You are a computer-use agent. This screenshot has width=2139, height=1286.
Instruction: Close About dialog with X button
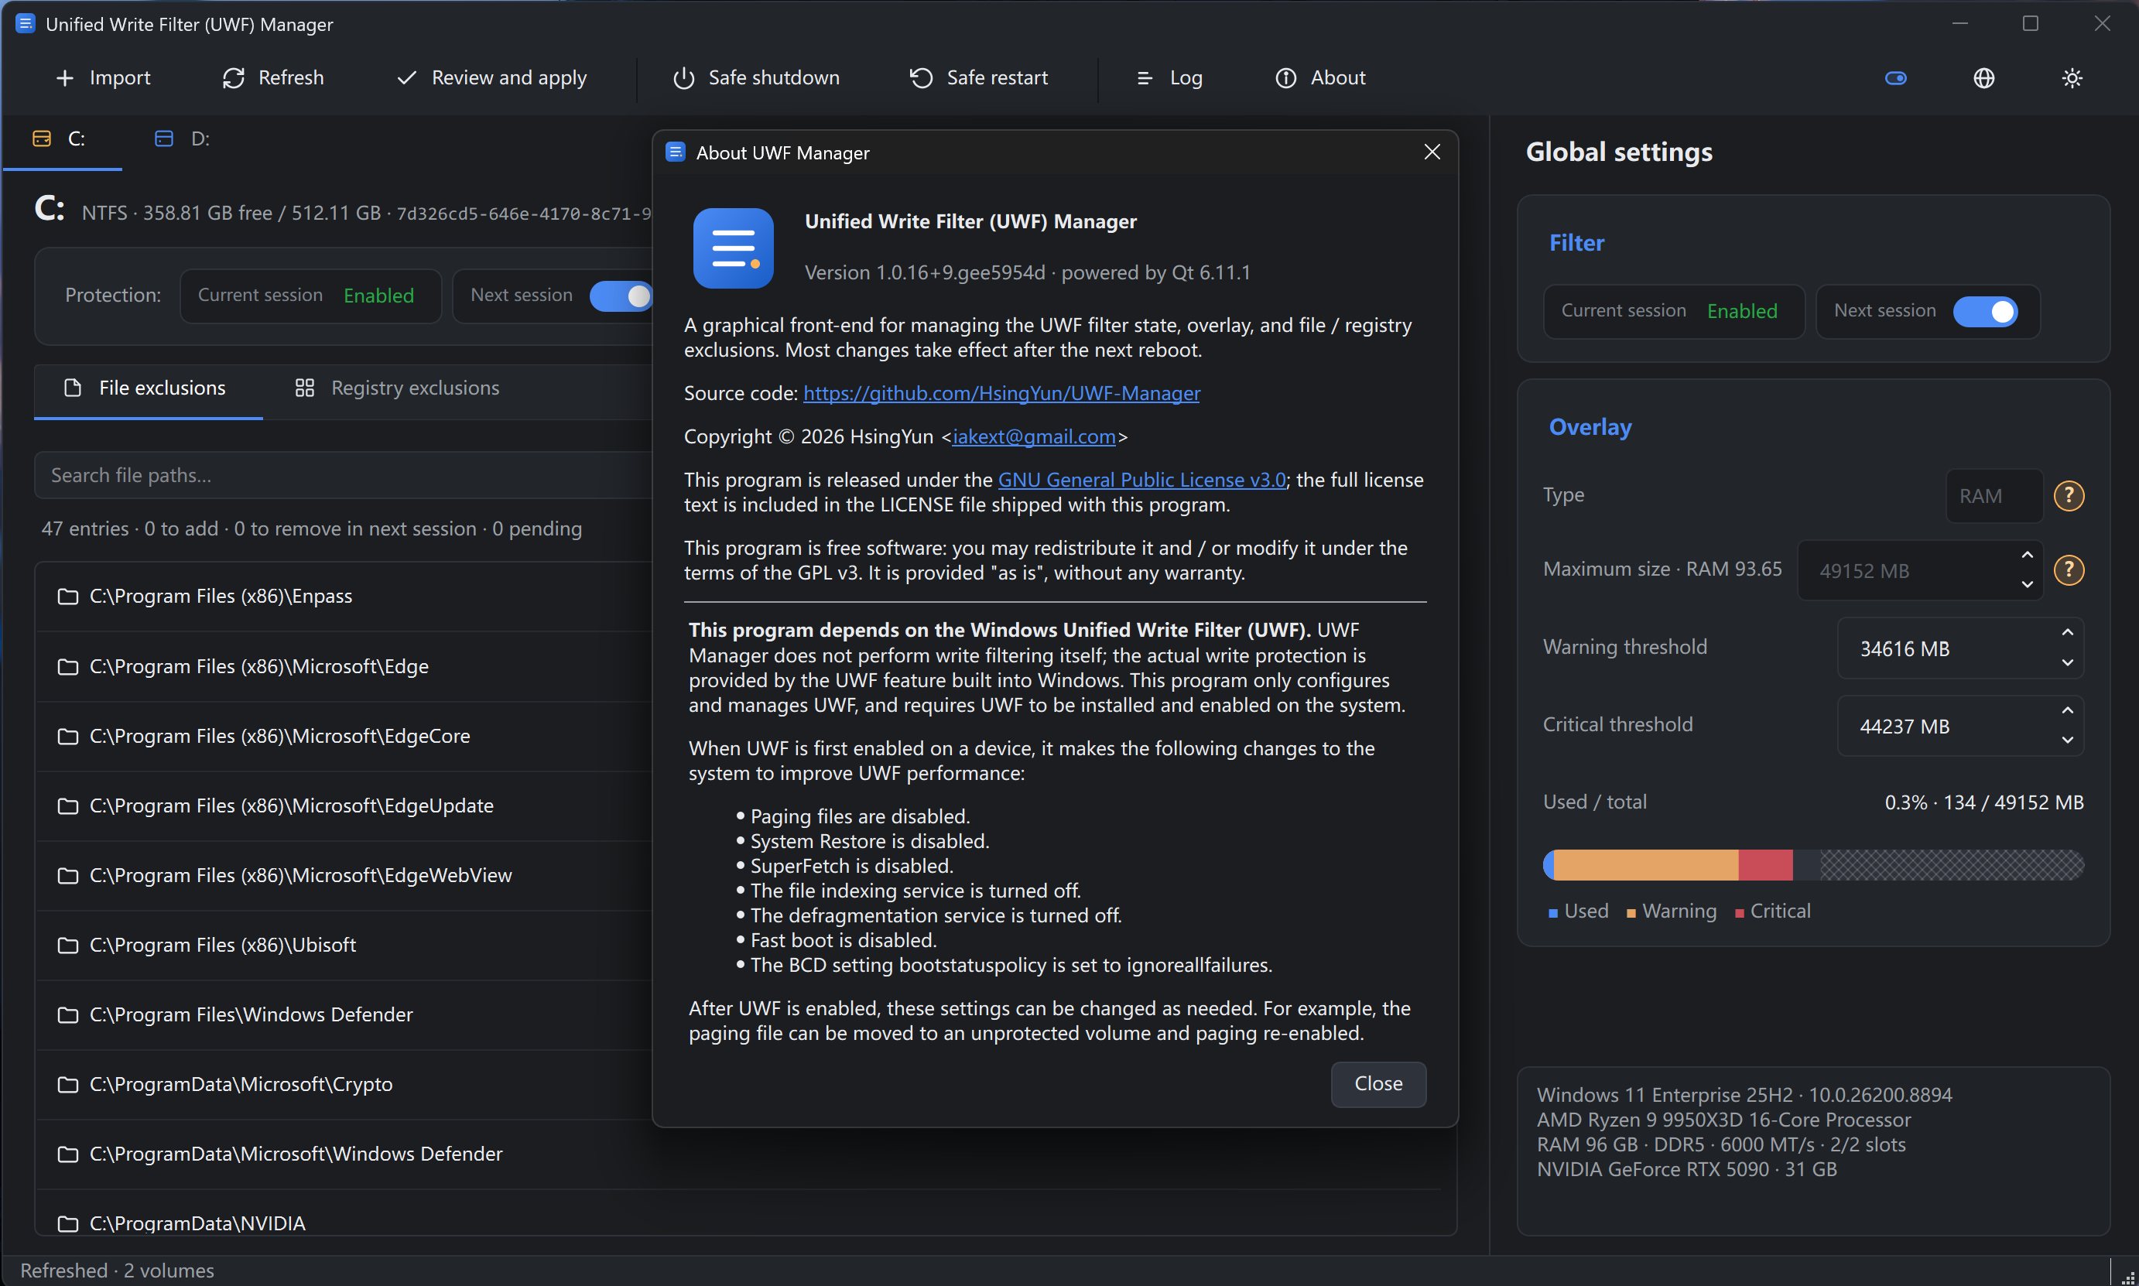[1432, 152]
